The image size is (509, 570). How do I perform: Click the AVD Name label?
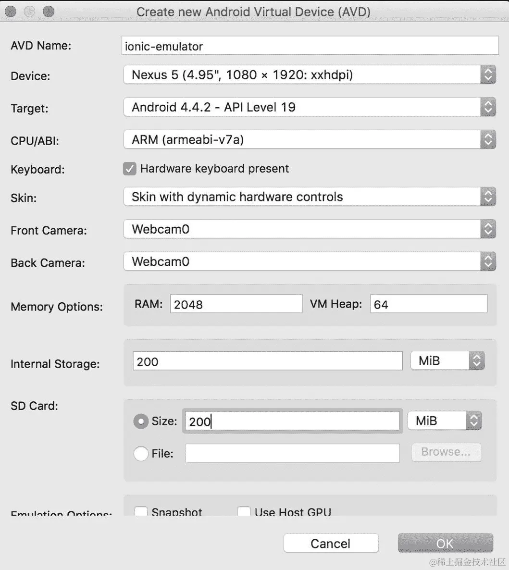(x=41, y=46)
